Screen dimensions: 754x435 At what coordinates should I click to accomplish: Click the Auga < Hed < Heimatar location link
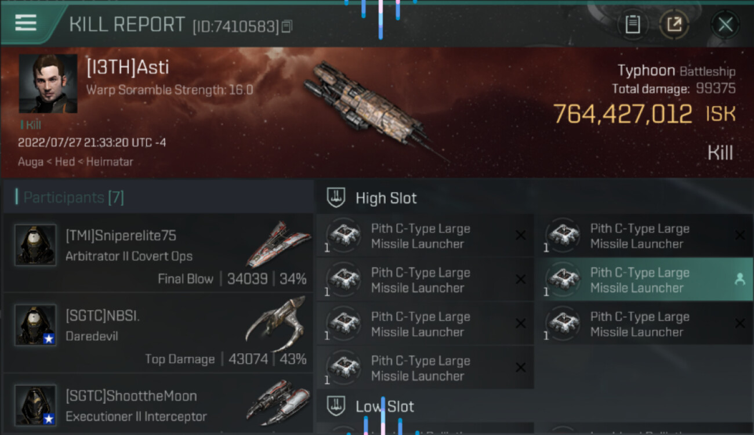pyautogui.click(x=75, y=162)
